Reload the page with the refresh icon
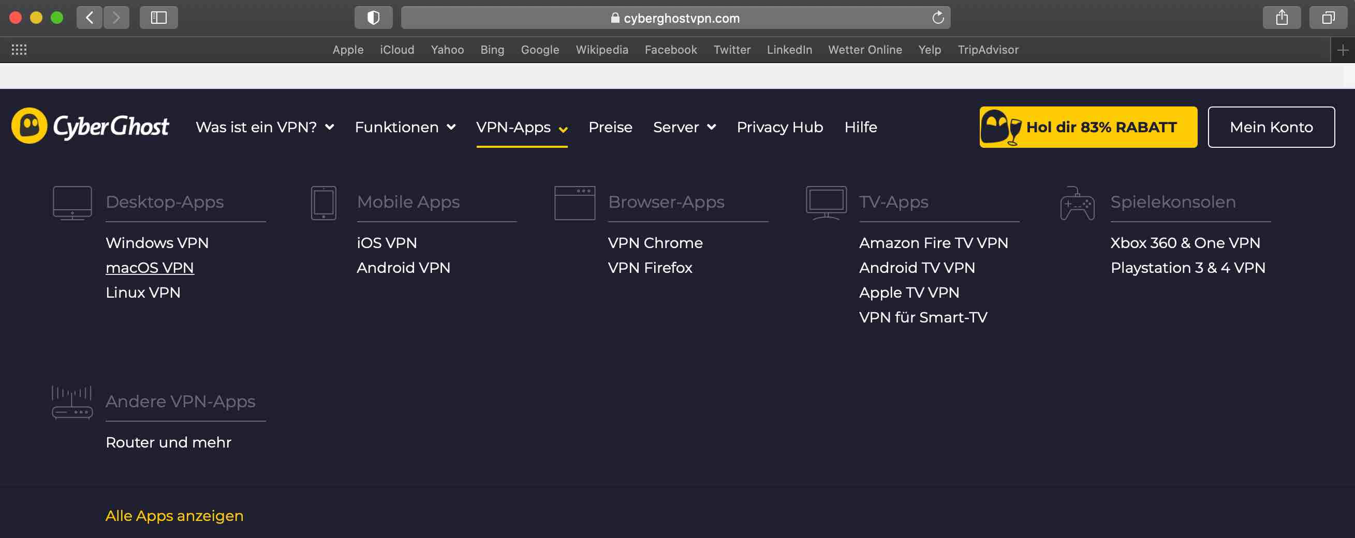 (938, 18)
